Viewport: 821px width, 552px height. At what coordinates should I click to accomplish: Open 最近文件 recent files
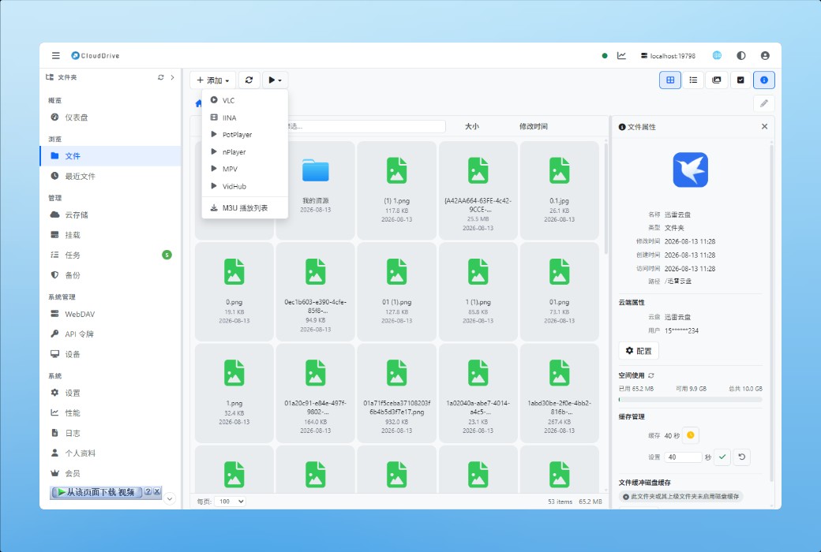(110, 176)
